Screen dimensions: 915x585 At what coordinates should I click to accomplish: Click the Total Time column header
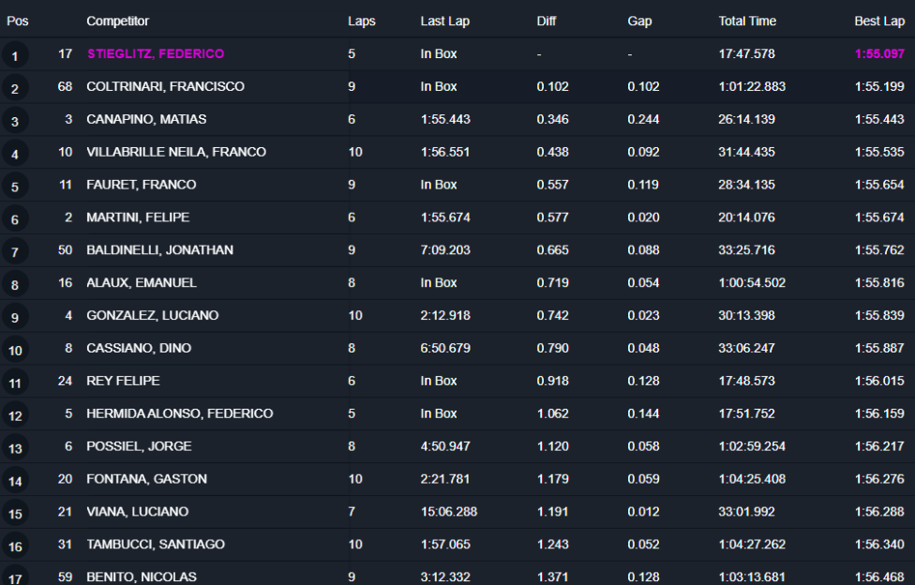click(x=747, y=21)
